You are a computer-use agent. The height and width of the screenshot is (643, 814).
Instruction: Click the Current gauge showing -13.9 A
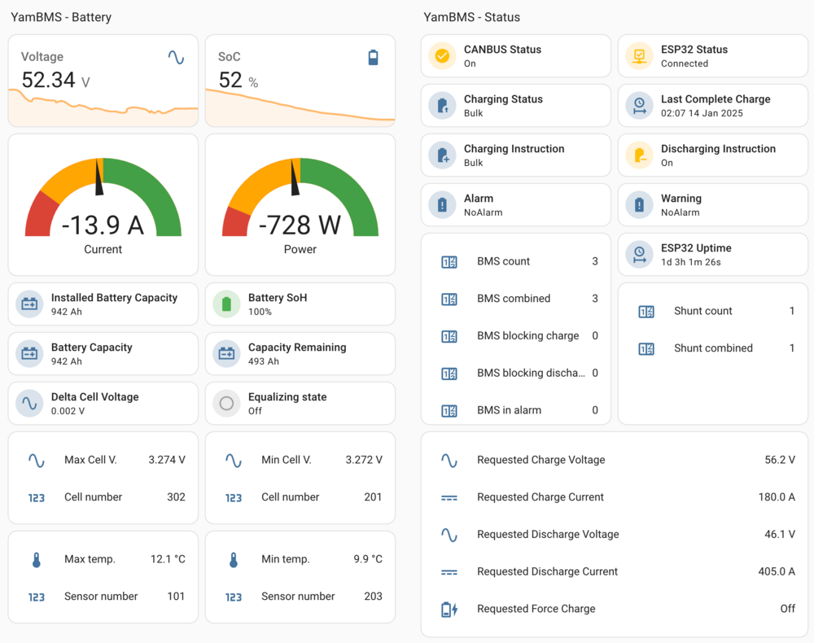[x=103, y=205]
